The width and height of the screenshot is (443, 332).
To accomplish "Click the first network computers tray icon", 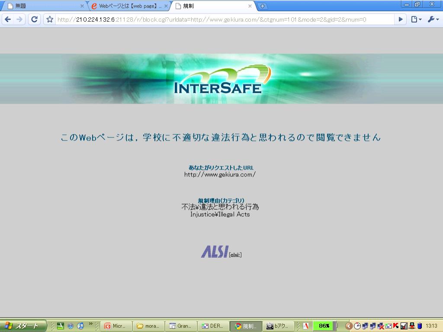I will [365, 326].
